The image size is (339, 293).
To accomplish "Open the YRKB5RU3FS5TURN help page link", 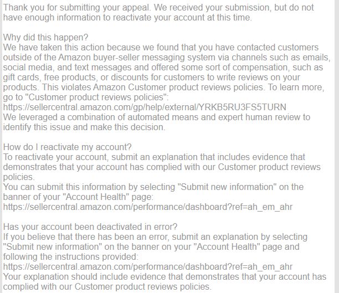I will tap(145, 107).
